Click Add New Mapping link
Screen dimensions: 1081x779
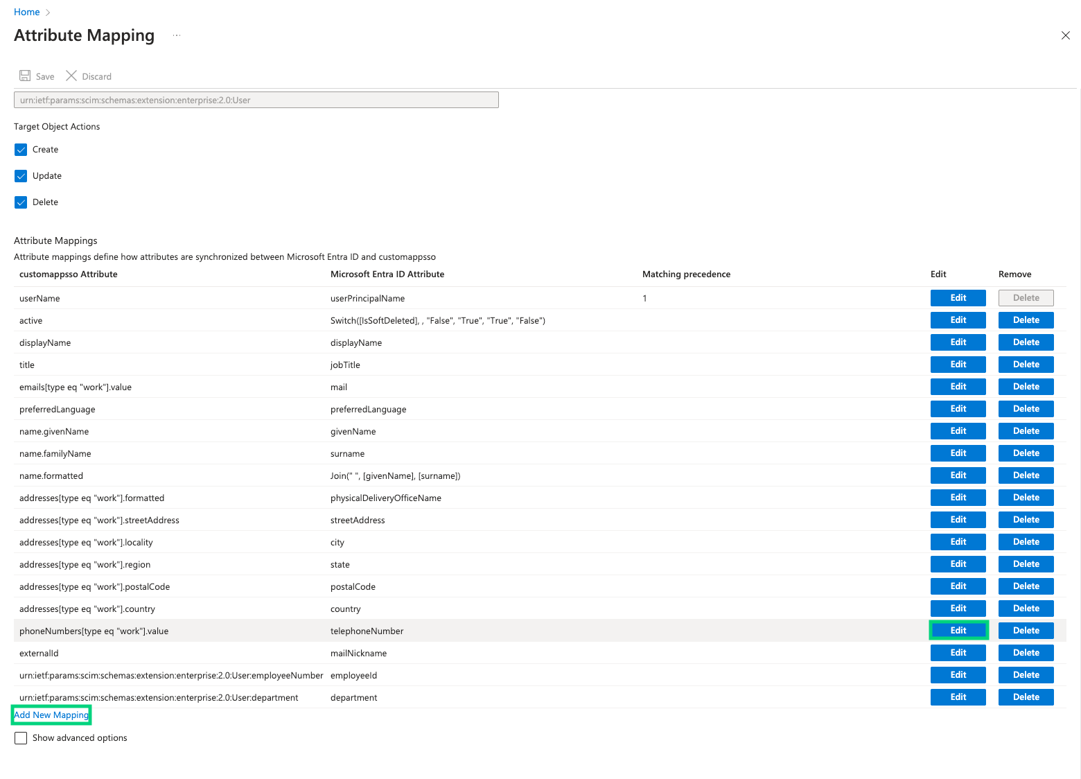pyautogui.click(x=51, y=715)
